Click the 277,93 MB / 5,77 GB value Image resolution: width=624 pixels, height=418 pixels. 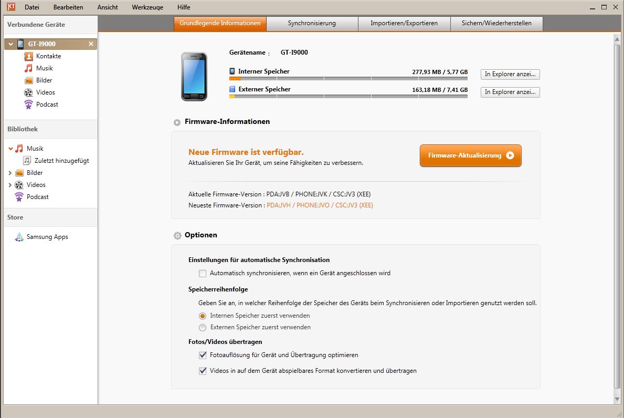[x=440, y=72]
